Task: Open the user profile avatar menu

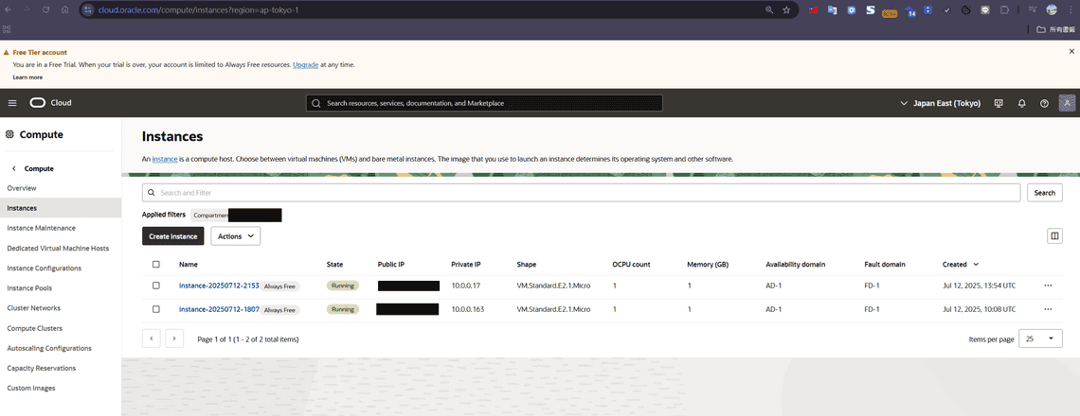Action: point(1068,103)
